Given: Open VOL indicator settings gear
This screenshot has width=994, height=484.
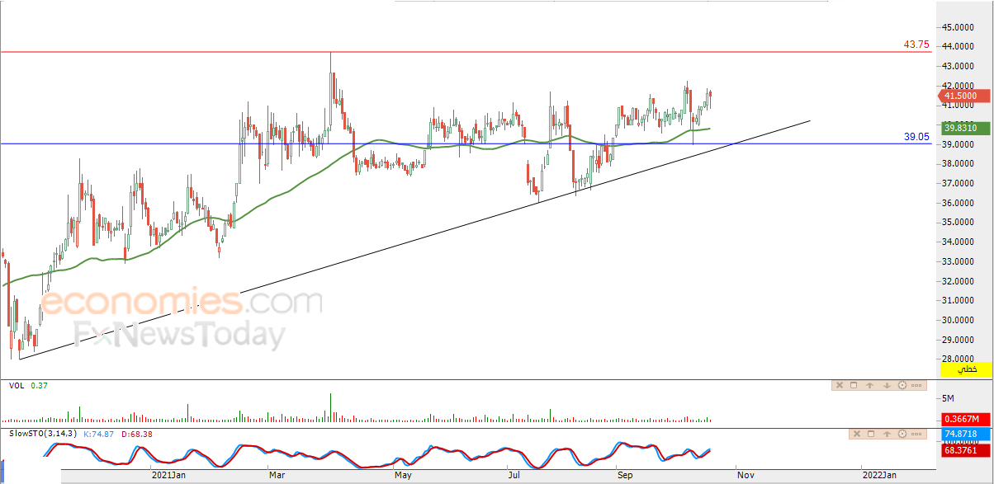Looking at the screenshot, I should point(902,385).
